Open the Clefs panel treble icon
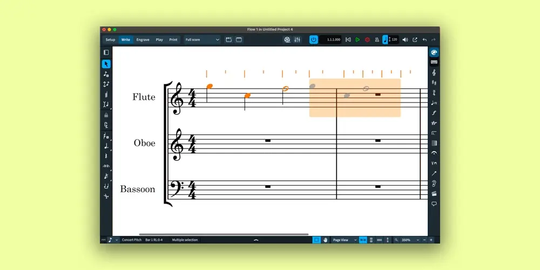This screenshot has width=540, height=270. click(434, 73)
